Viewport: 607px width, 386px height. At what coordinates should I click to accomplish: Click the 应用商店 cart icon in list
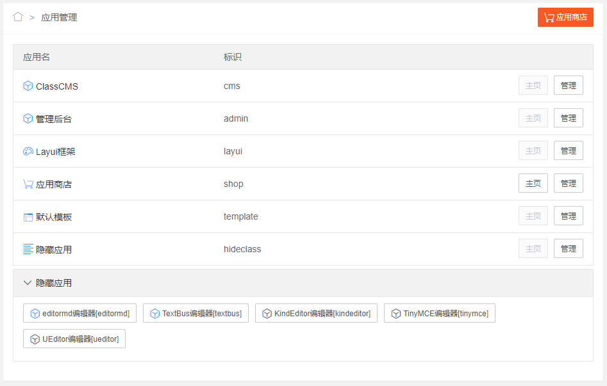[28, 184]
